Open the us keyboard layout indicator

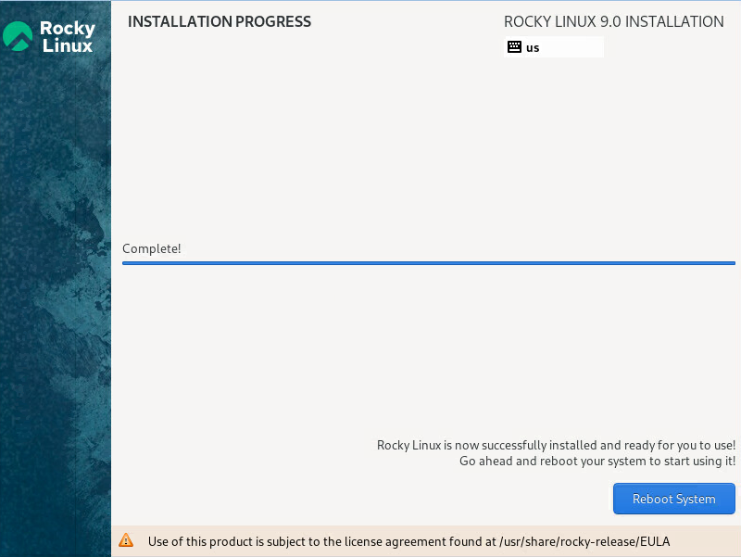[554, 47]
